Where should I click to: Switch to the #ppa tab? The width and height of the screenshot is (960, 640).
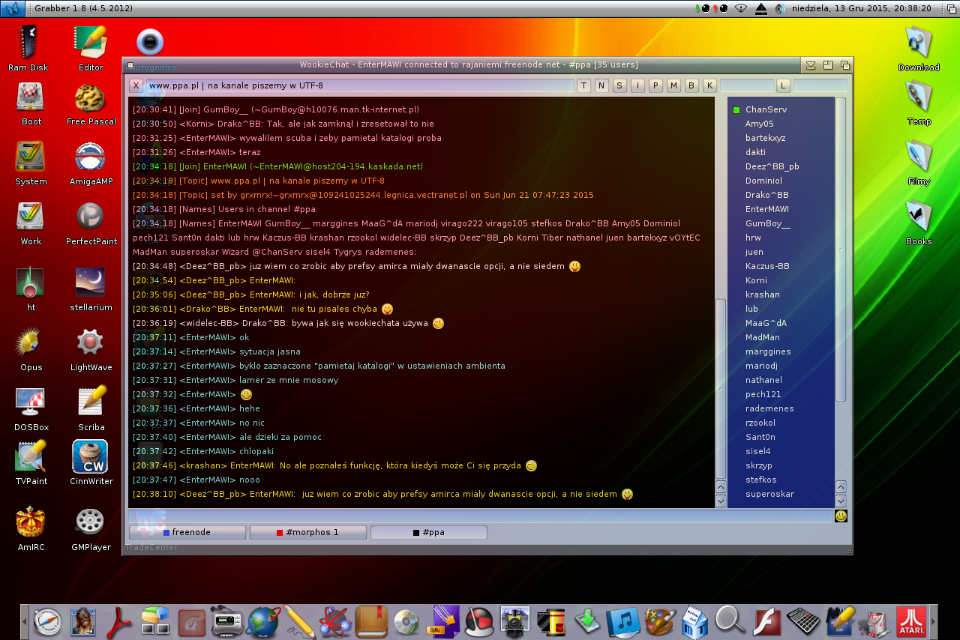pyautogui.click(x=429, y=532)
